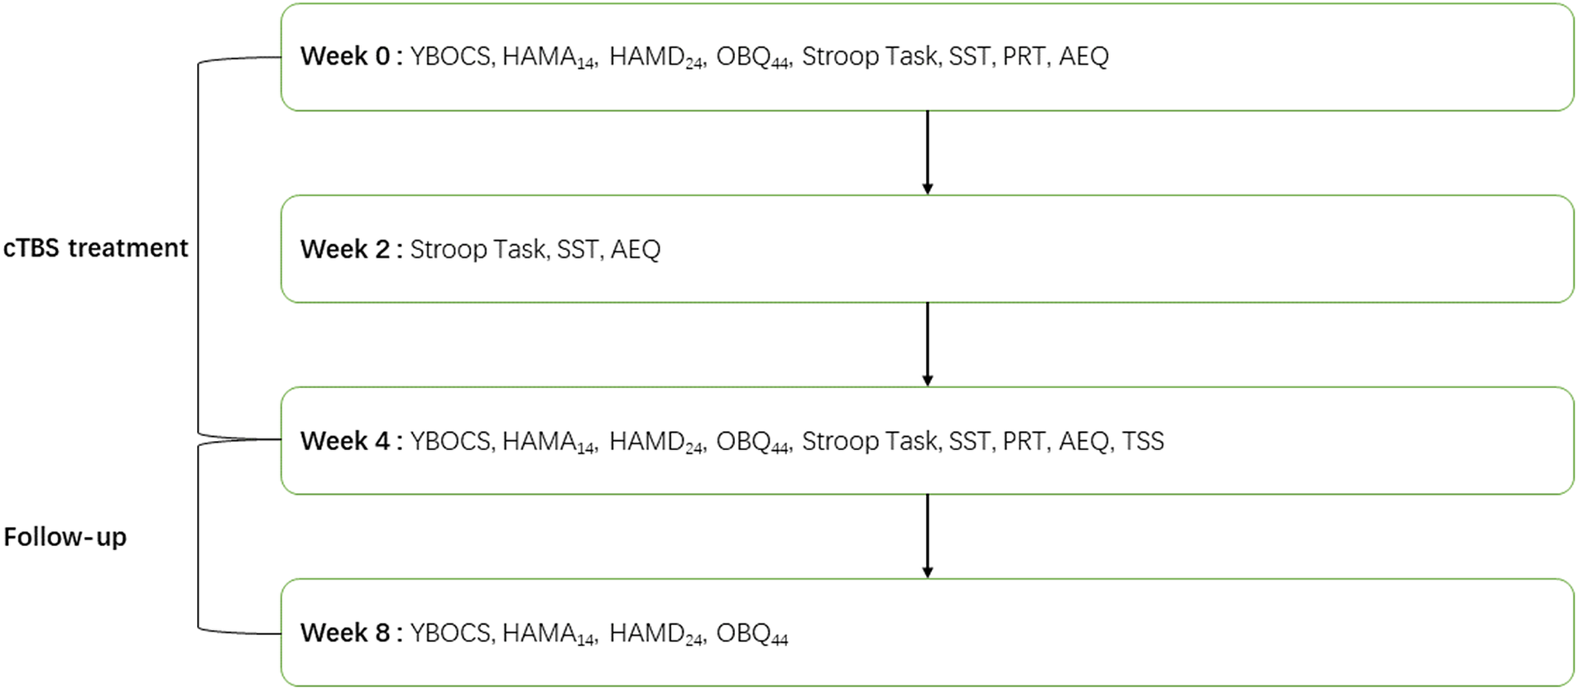The width and height of the screenshot is (1579, 691).
Task: Click arrow between Week 4 and Week 8
Action: (x=927, y=536)
